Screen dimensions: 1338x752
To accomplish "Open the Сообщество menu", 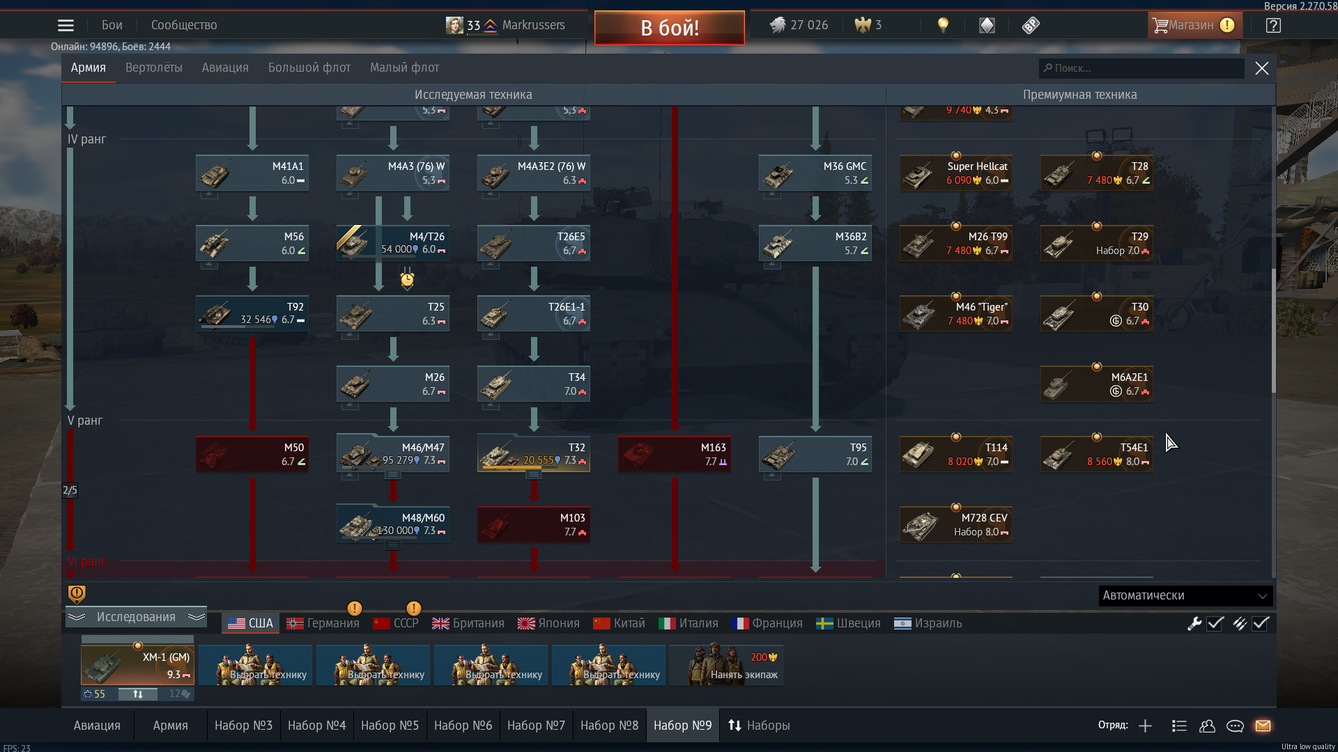I will [184, 25].
